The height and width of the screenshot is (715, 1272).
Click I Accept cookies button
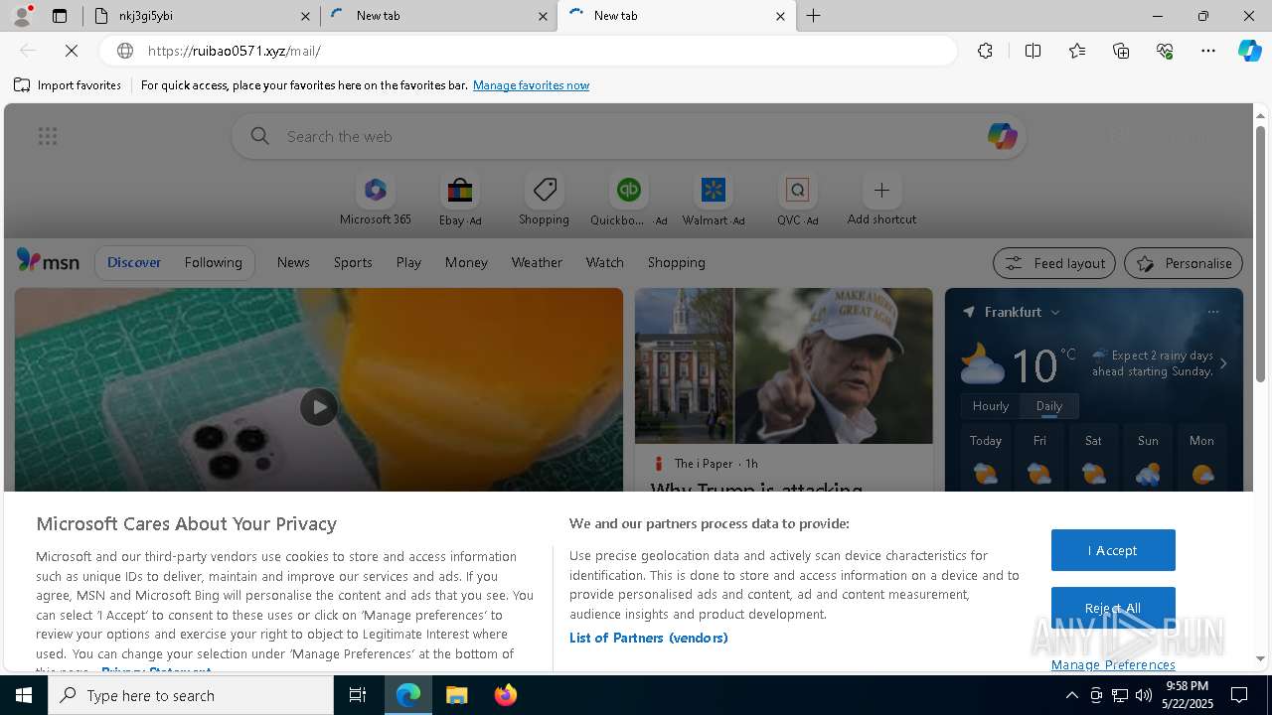click(1113, 550)
